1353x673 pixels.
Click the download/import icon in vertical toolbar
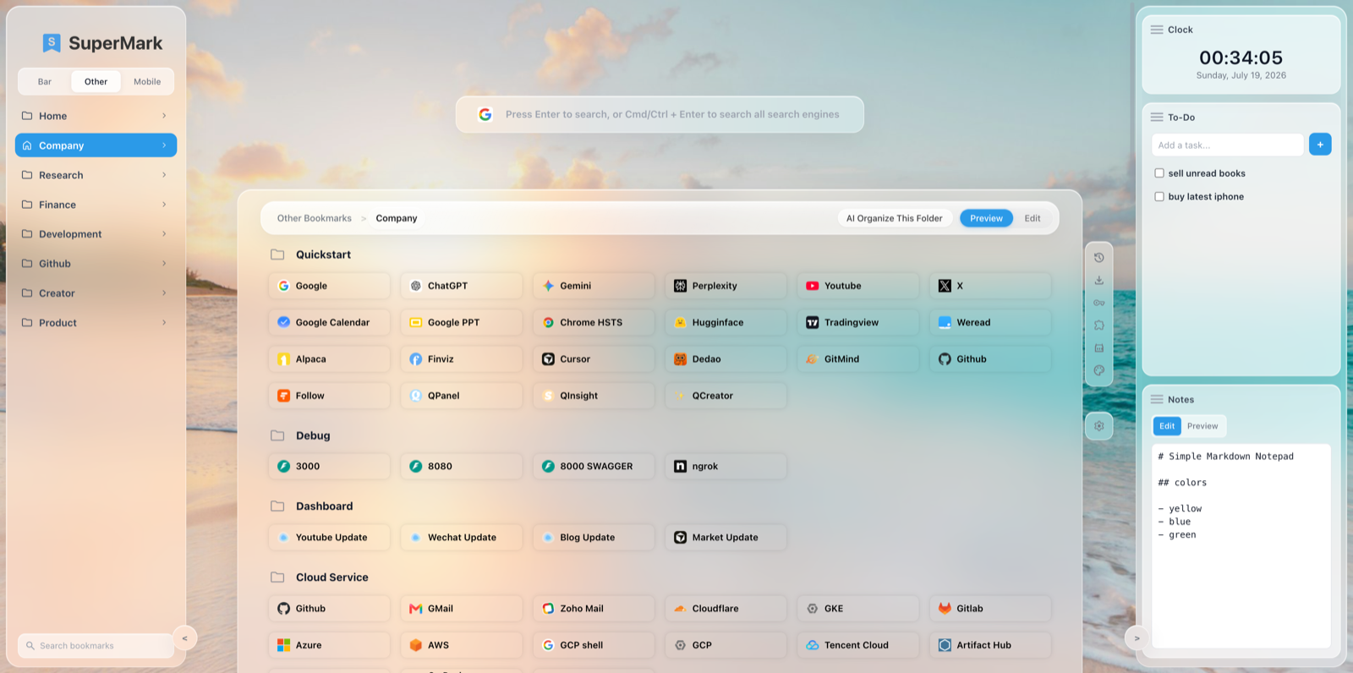click(1098, 280)
